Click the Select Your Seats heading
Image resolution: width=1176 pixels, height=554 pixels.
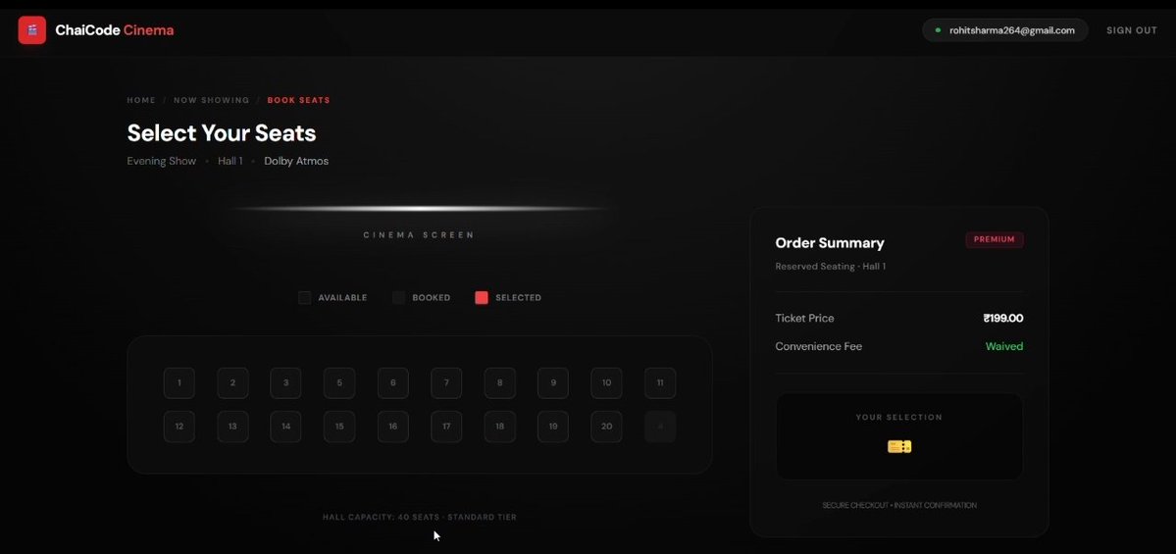point(222,133)
